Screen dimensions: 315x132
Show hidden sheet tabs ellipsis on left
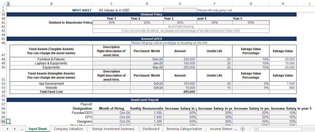coord(22,129)
